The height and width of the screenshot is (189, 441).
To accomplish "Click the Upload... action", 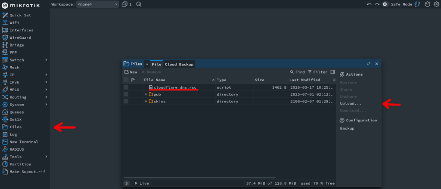I will (x=351, y=104).
